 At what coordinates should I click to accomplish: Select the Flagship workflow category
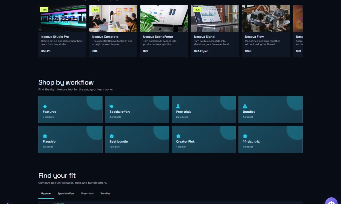pos(70,139)
